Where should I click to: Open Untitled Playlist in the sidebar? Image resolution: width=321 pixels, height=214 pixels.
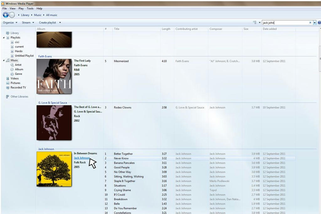pos(24,56)
